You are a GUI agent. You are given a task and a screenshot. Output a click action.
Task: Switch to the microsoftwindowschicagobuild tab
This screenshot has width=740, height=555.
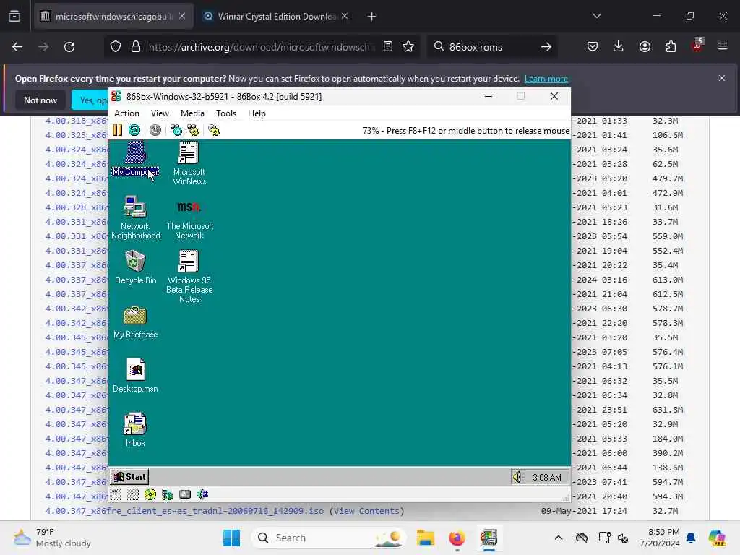tap(113, 17)
